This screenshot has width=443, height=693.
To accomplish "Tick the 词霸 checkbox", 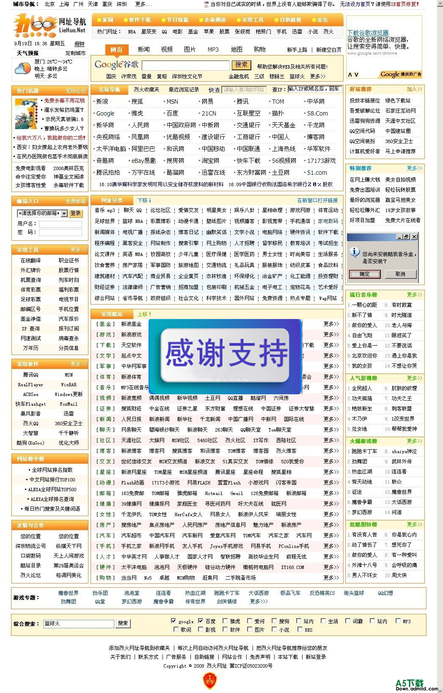I will tap(348, 621).
